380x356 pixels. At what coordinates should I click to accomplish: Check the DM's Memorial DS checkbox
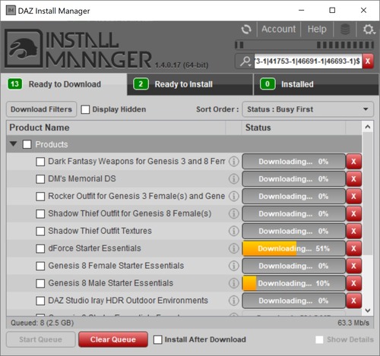[x=40, y=179]
